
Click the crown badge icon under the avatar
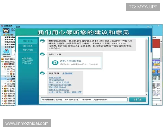(x=12, y=34)
